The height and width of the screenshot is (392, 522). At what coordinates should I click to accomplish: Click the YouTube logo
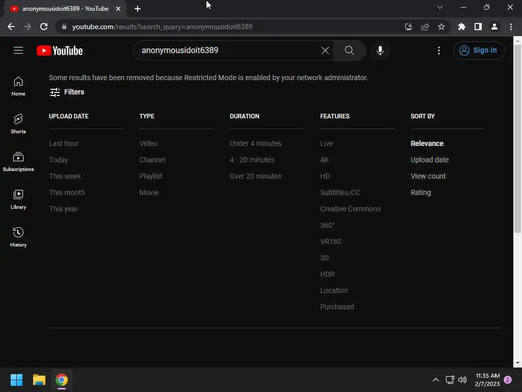click(60, 51)
